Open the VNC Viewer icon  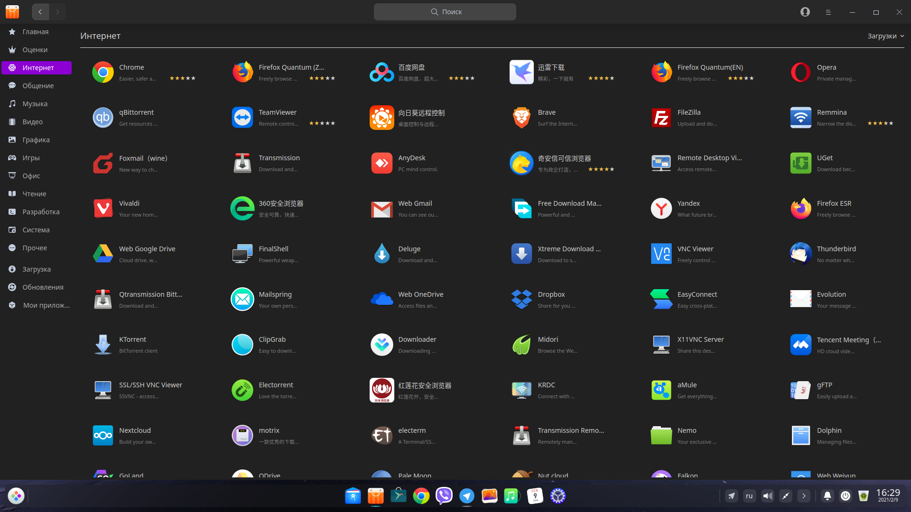pyautogui.click(x=661, y=254)
